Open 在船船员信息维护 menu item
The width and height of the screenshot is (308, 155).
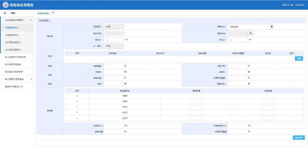click(14, 72)
